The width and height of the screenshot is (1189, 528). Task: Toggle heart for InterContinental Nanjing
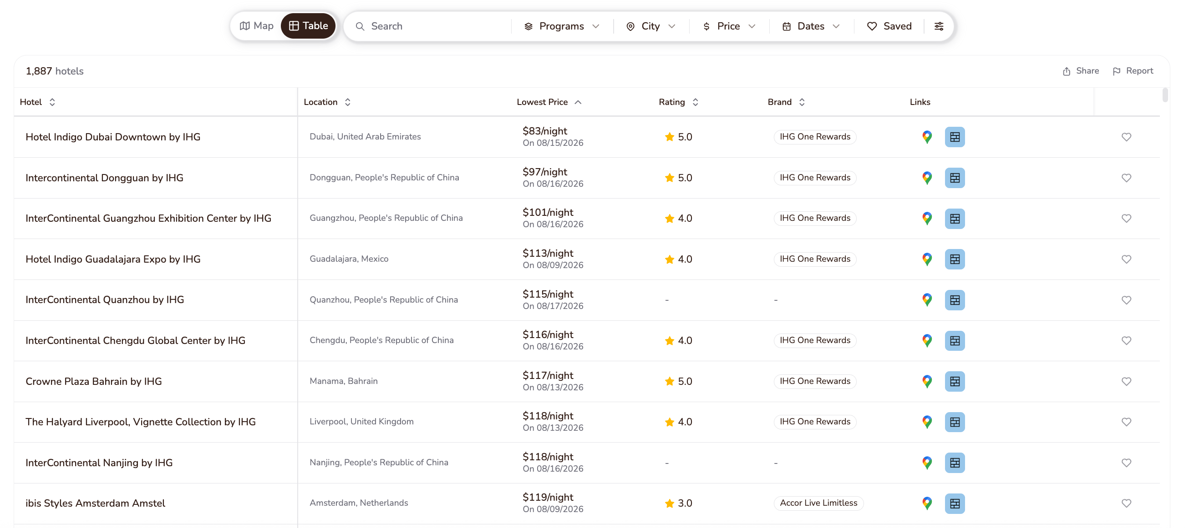point(1126,463)
